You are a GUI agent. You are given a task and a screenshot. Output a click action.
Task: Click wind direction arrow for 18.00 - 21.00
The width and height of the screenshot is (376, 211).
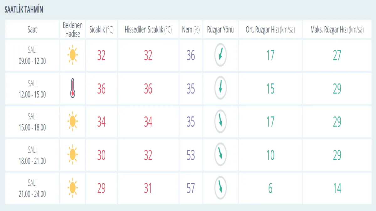click(220, 155)
